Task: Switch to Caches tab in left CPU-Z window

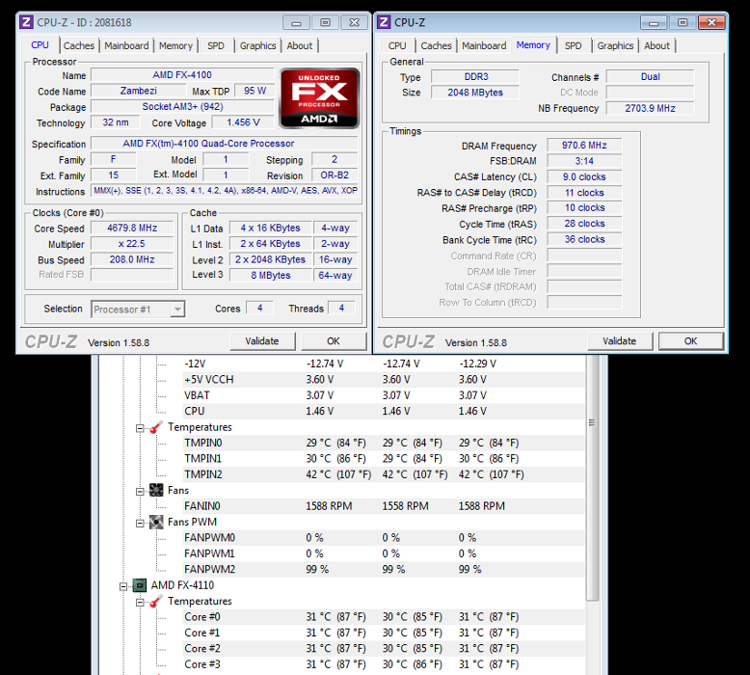Action: tap(79, 46)
